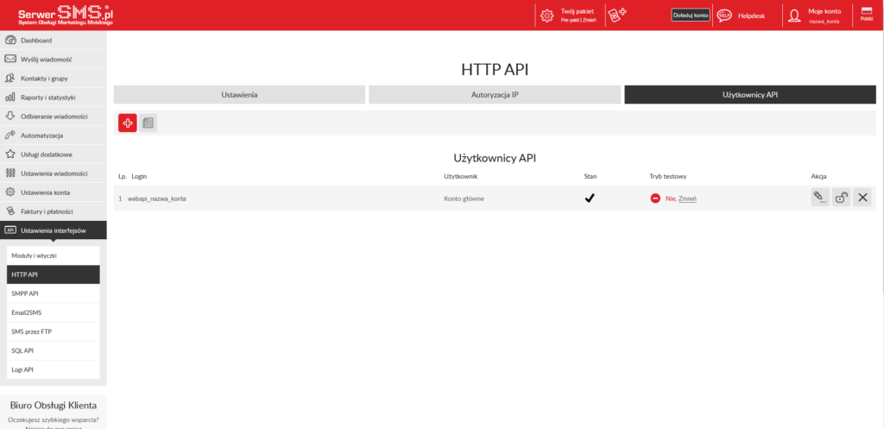This screenshot has width=884, height=429.
Task: Toggle test mode via red minus icon
Action: 656,199
